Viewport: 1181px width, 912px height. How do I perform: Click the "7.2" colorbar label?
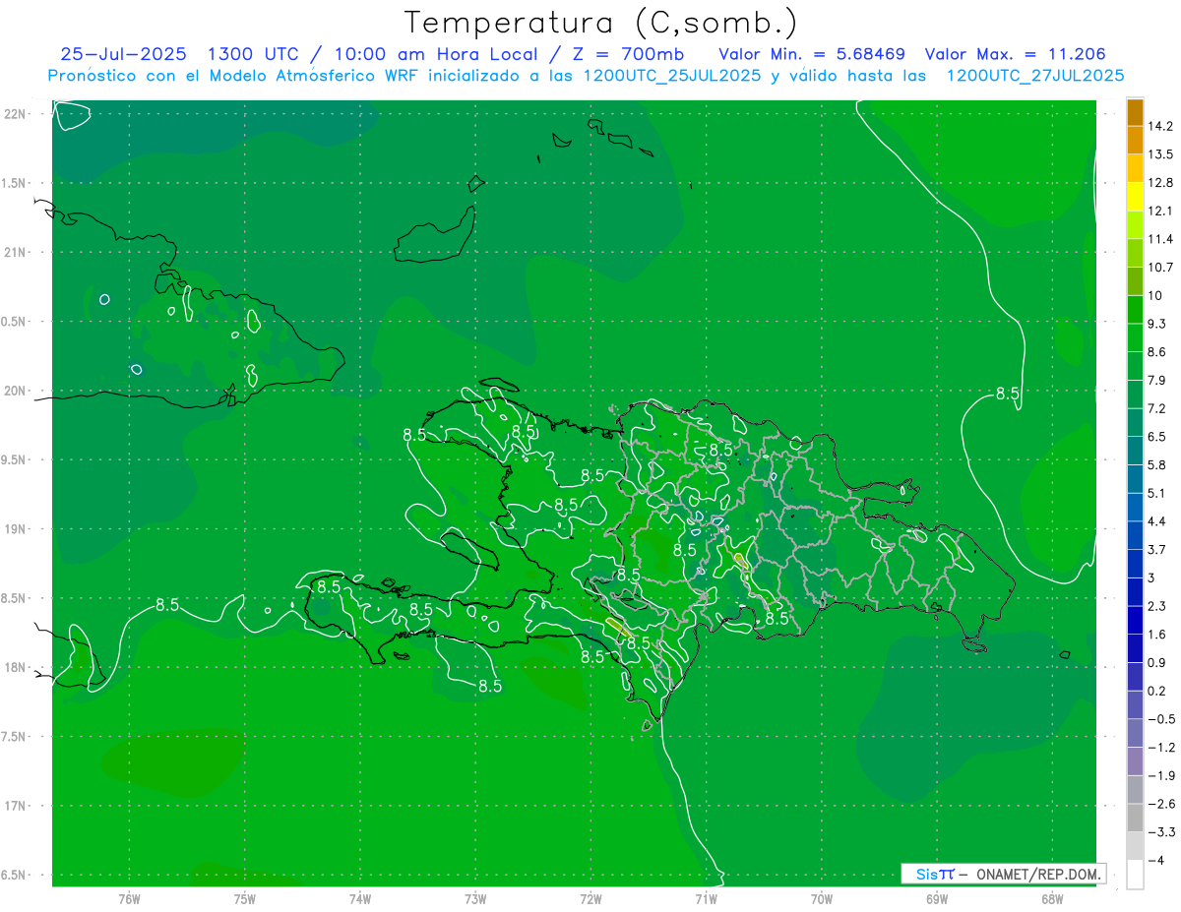coord(1156,408)
